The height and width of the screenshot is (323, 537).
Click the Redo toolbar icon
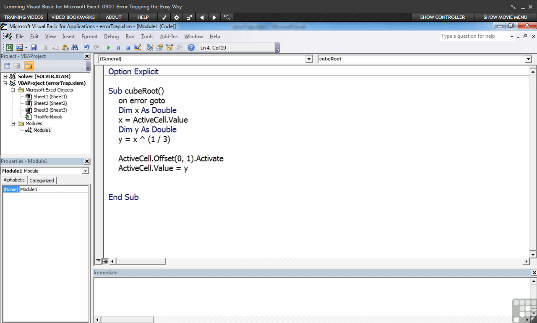point(96,47)
